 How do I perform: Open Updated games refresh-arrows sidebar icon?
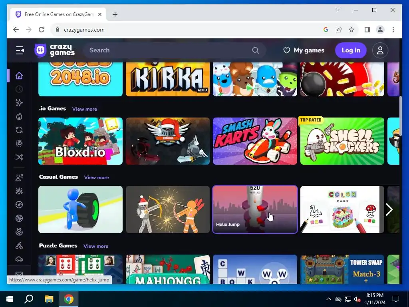coord(19,130)
